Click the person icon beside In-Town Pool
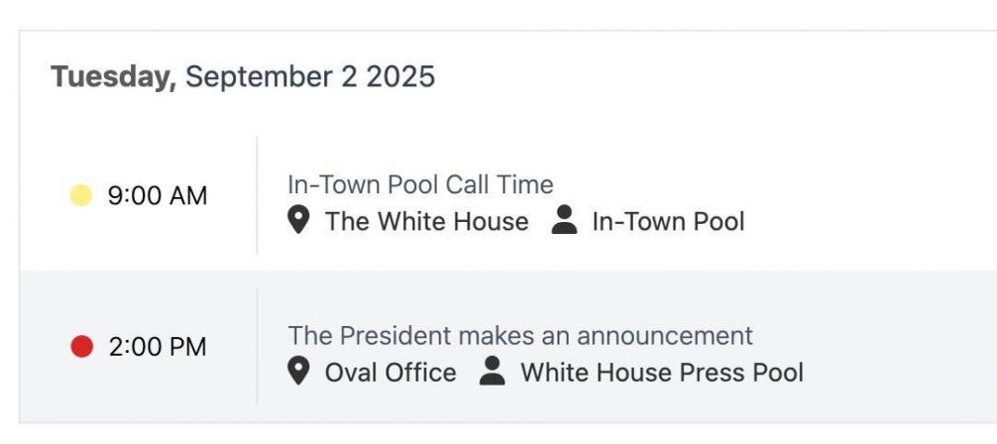997x444 pixels. click(x=564, y=220)
